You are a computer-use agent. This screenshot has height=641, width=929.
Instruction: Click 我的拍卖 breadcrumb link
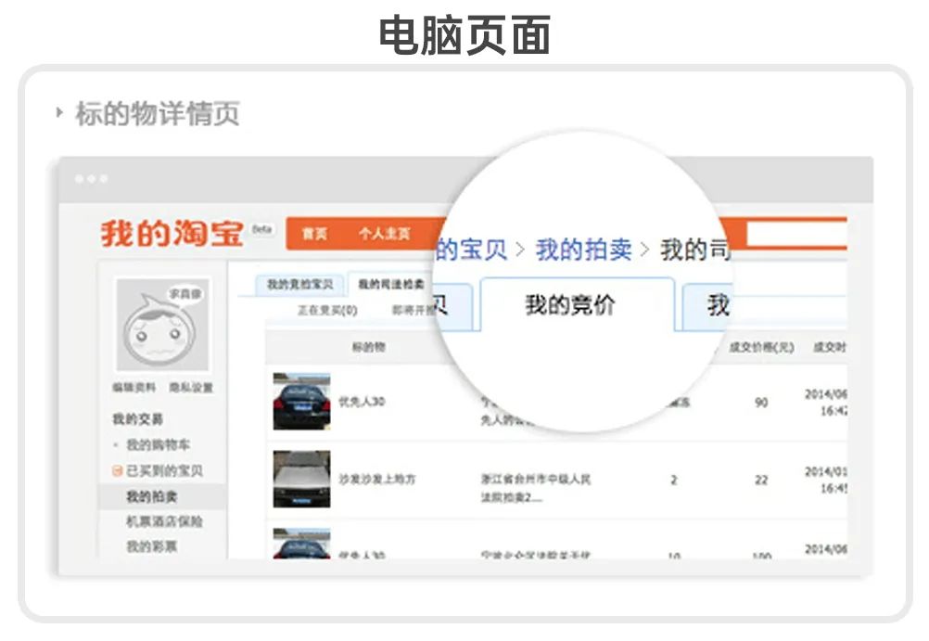click(583, 250)
